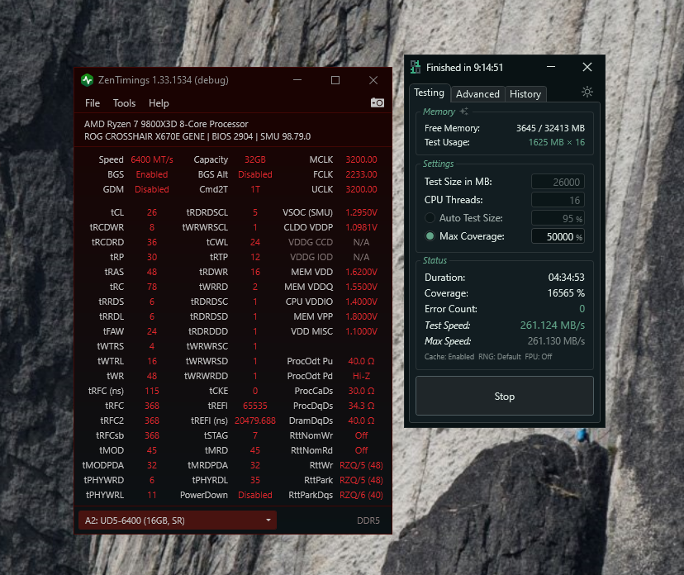
Task: Click the Max Speed value 261.130 MB/s
Action: (x=556, y=340)
